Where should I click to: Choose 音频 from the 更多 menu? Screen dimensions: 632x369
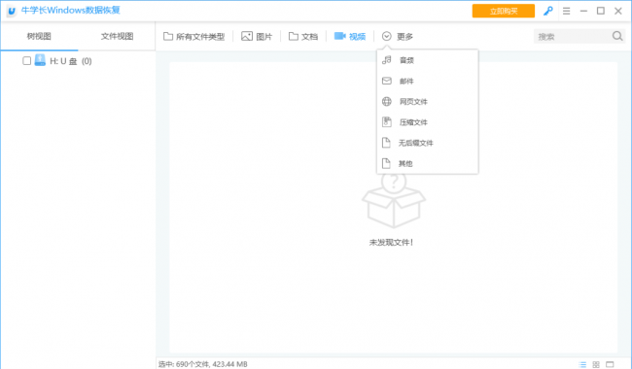tap(427, 60)
